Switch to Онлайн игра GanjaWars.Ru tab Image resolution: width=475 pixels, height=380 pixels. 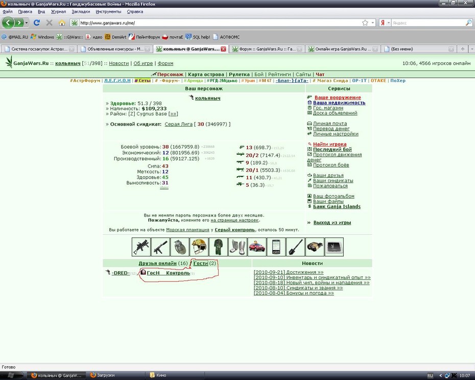pos(343,49)
